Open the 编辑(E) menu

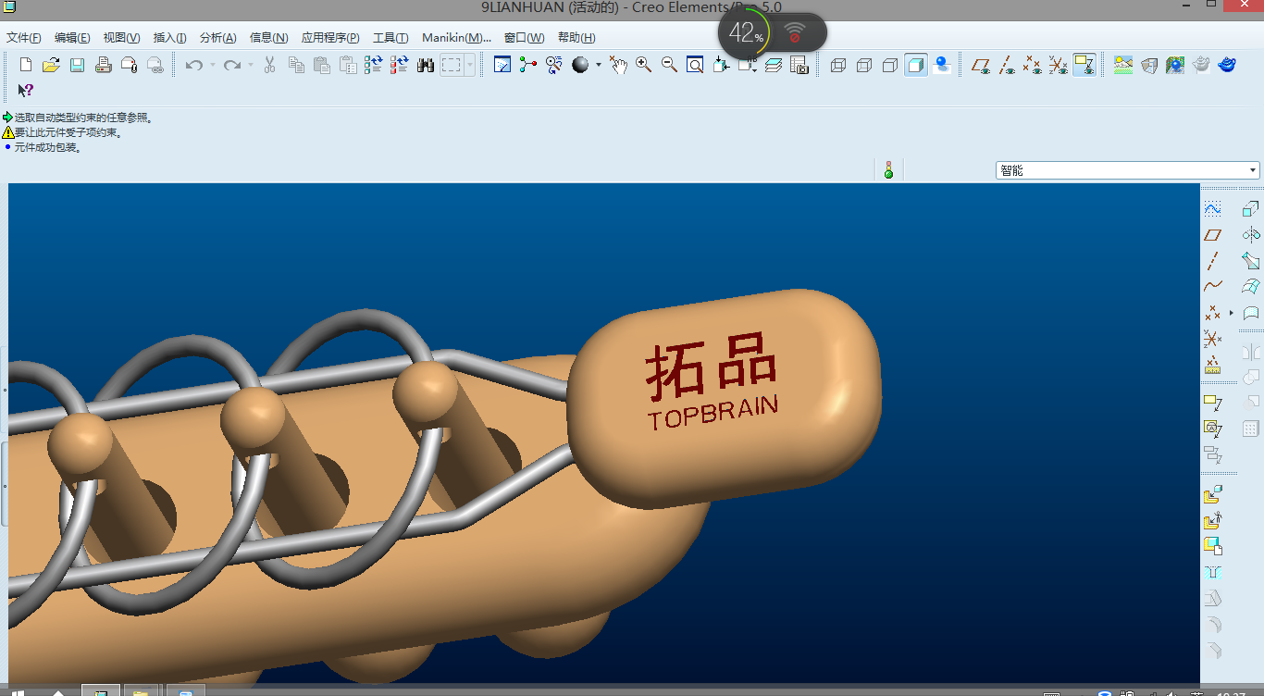72,38
